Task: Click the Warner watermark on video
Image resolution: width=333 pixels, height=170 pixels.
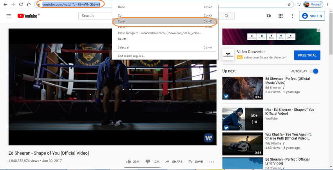Action: click(208, 138)
